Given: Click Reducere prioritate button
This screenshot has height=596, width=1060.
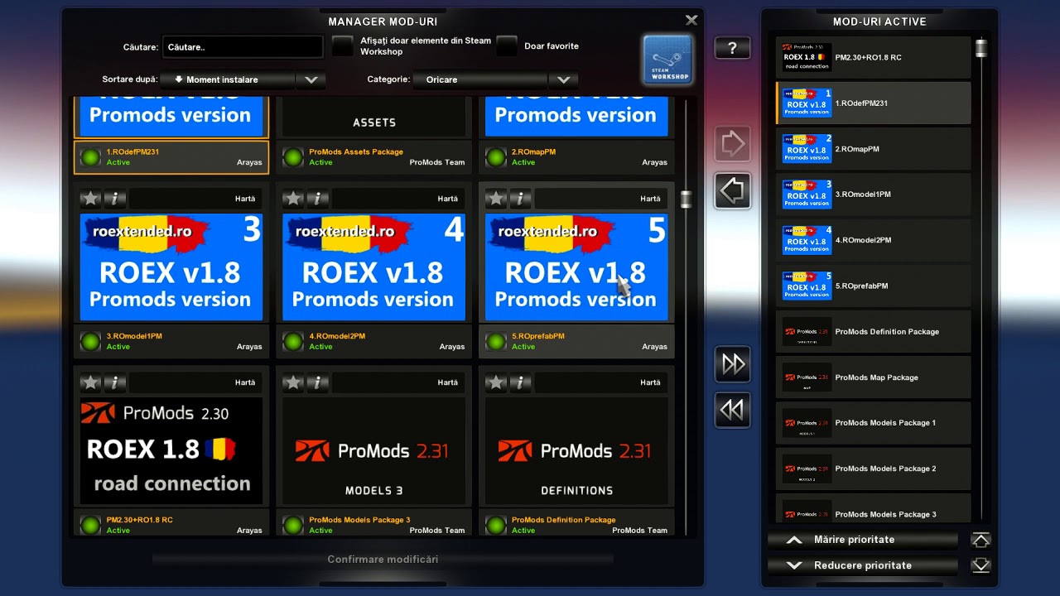Looking at the screenshot, I should [x=863, y=565].
